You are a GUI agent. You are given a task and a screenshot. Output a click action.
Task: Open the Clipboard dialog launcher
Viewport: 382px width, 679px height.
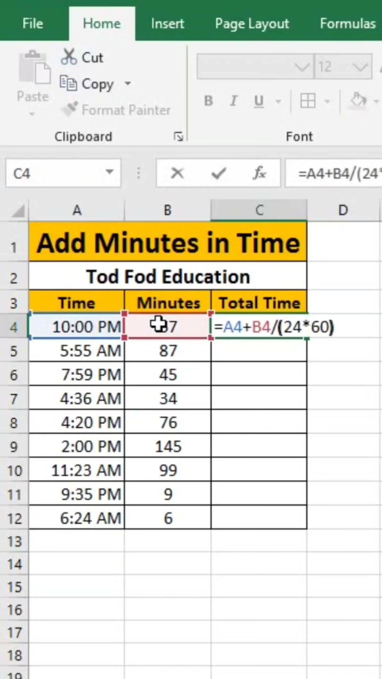coord(178,137)
